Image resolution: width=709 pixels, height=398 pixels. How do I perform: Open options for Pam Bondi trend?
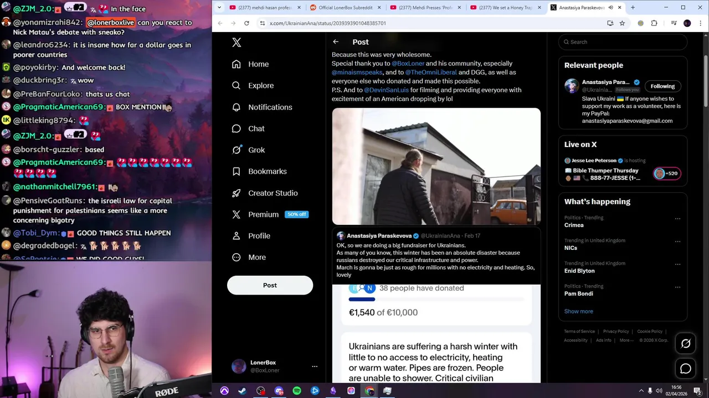coord(677,287)
